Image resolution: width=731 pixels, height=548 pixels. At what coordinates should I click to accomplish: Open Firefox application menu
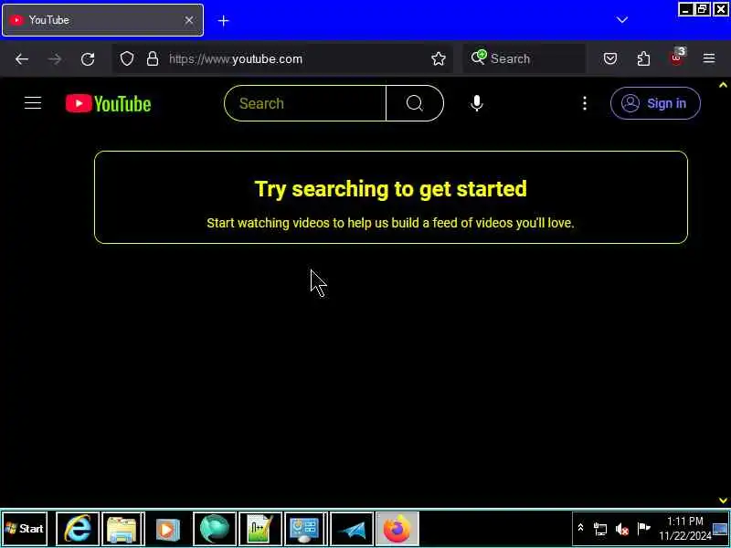(x=709, y=58)
